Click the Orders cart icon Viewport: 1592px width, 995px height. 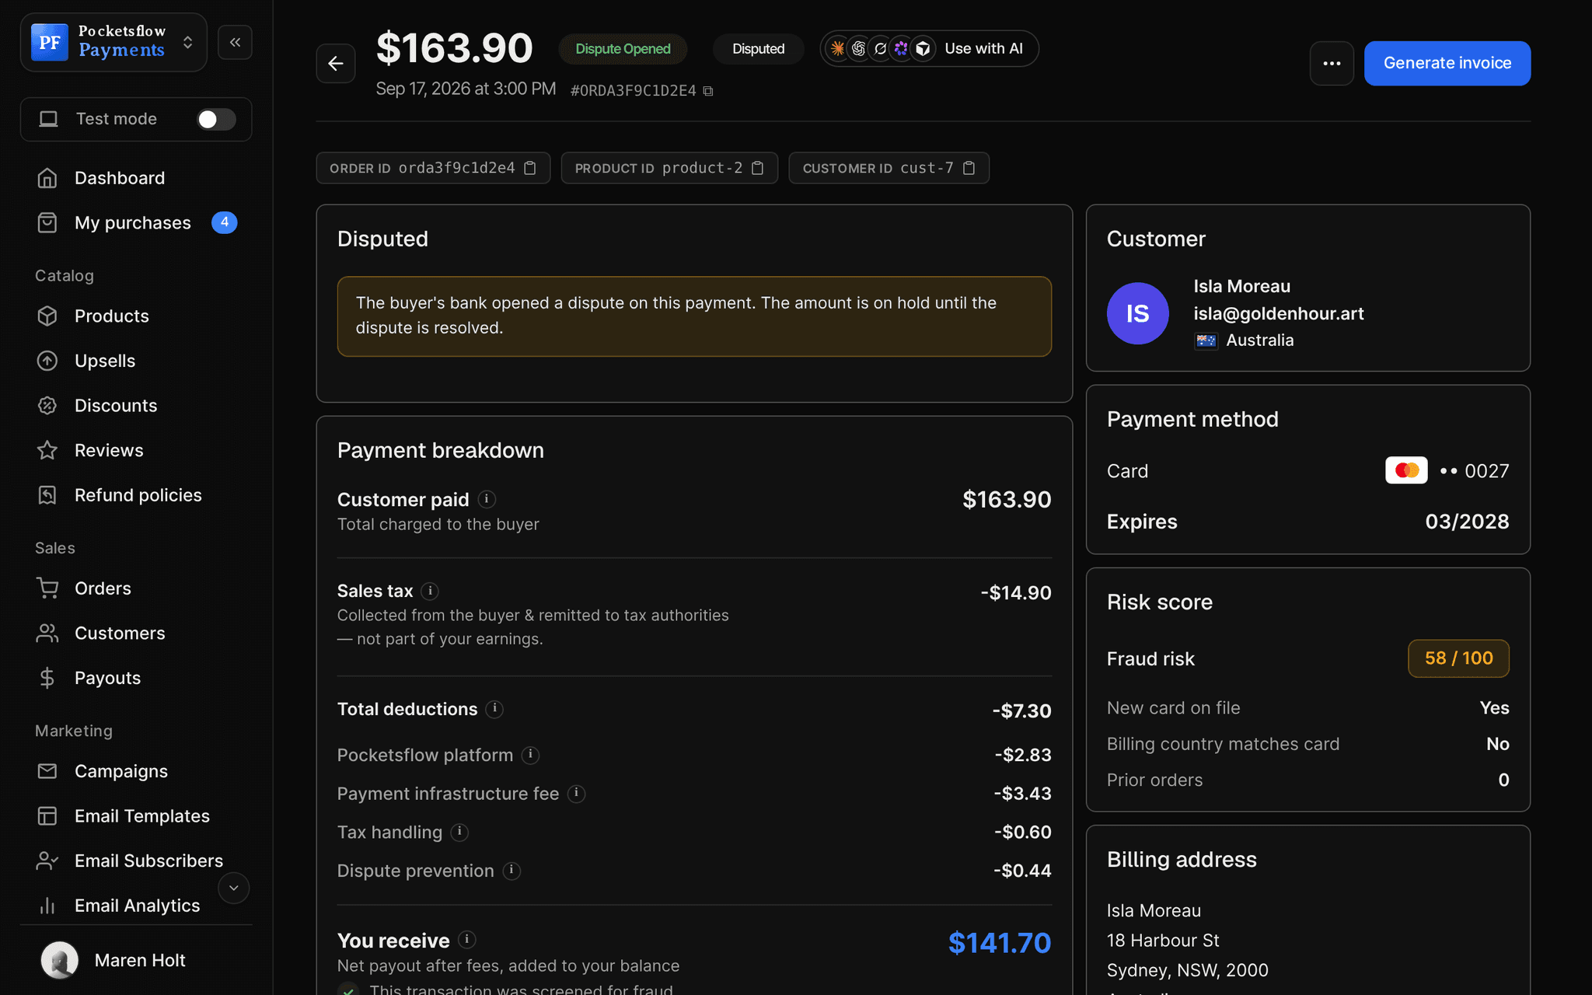click(47, 588)
